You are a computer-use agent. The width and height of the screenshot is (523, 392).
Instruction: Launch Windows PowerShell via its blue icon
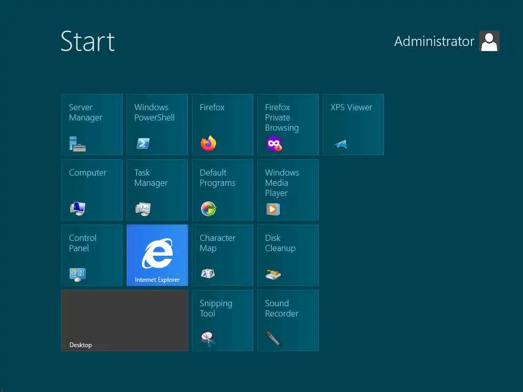tap(143, 143)
